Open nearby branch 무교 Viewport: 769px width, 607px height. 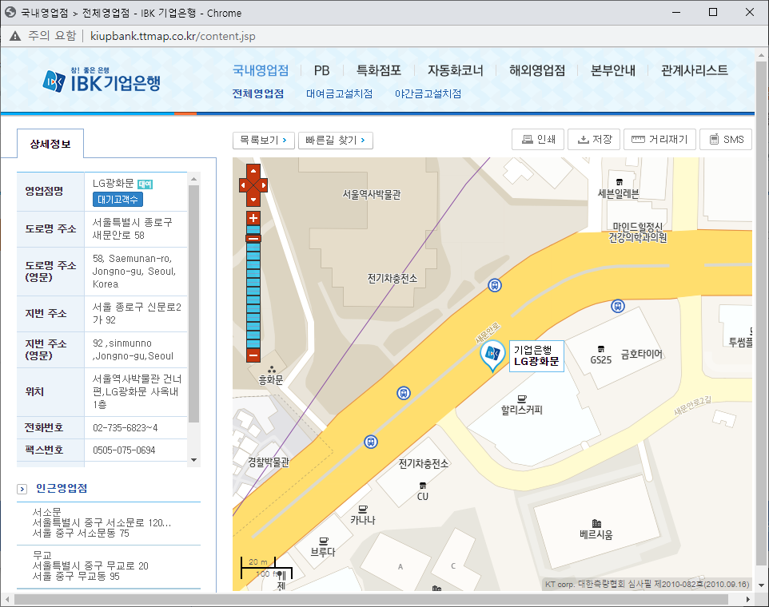109,565
